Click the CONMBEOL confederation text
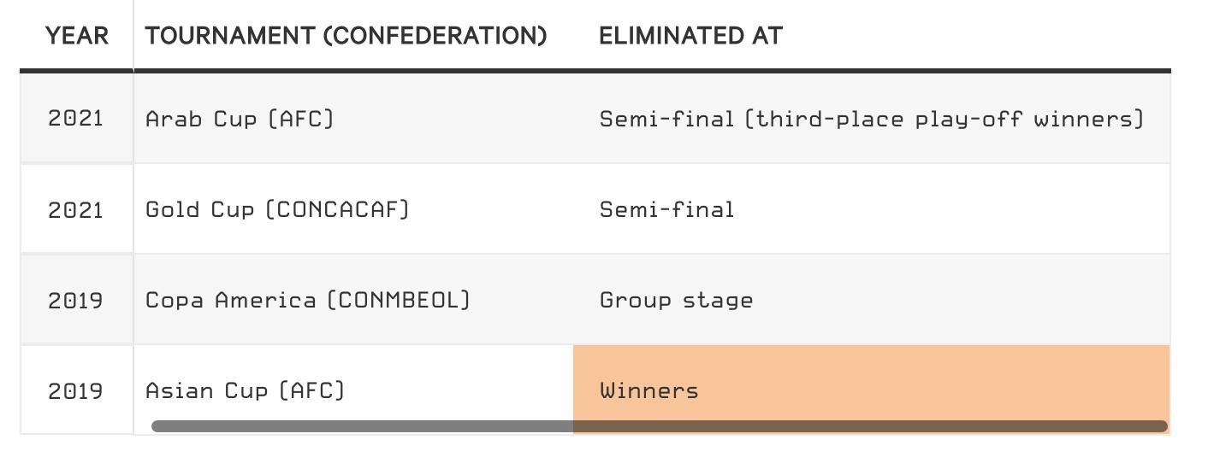The height and width of the screenshot is (463, 1208). (x=399, y=300)
